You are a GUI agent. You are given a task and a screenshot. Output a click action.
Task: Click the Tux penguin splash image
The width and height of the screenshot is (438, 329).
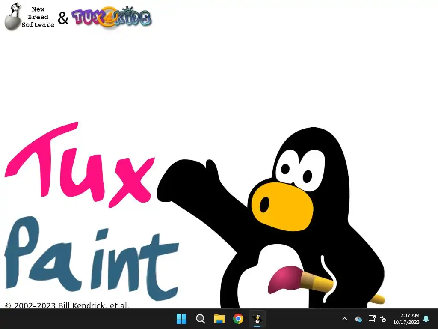[270, 218]
